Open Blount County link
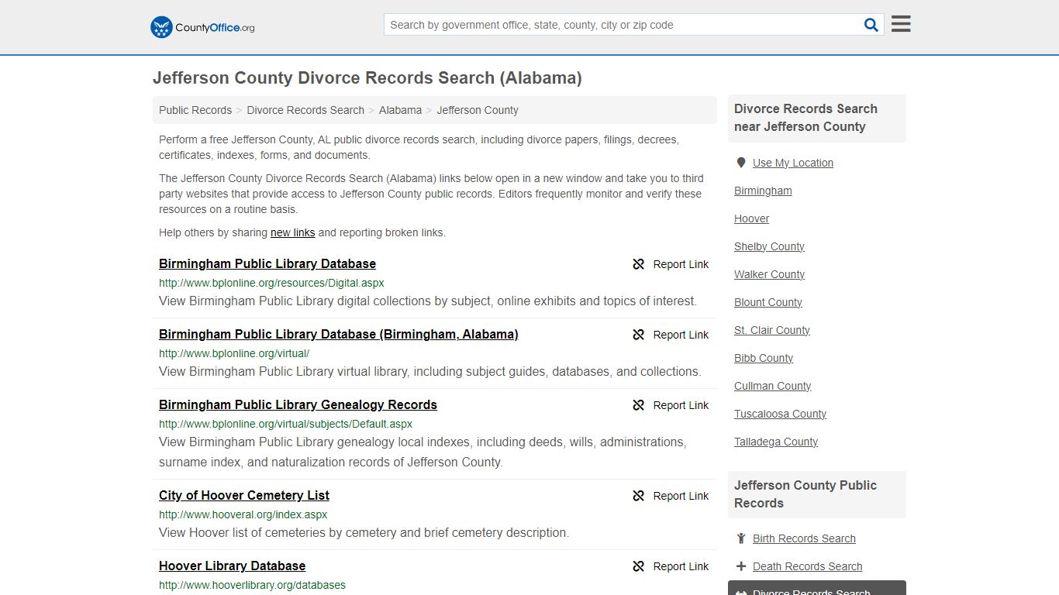Screen dimensions: 1059x595 pyautogui.click(x=768, y=302)
